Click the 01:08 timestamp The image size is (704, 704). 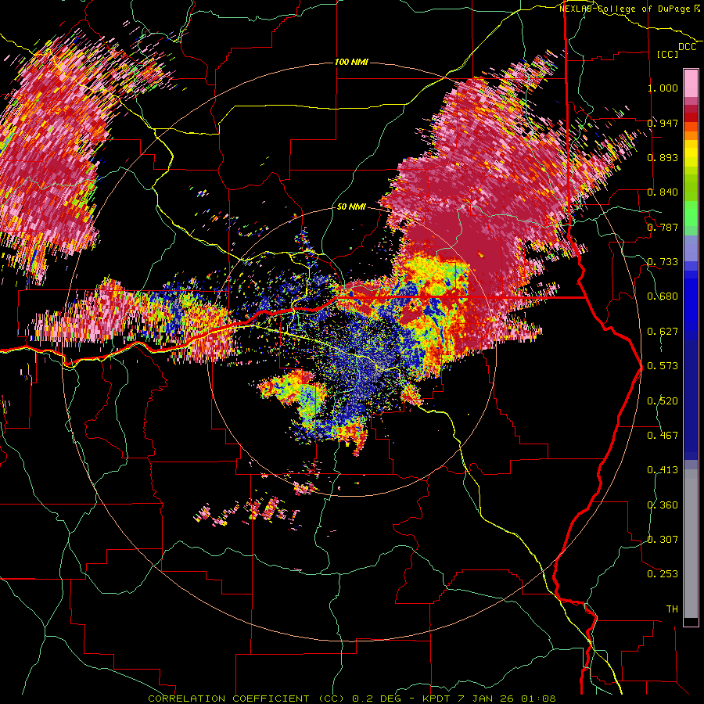[538, 699]
